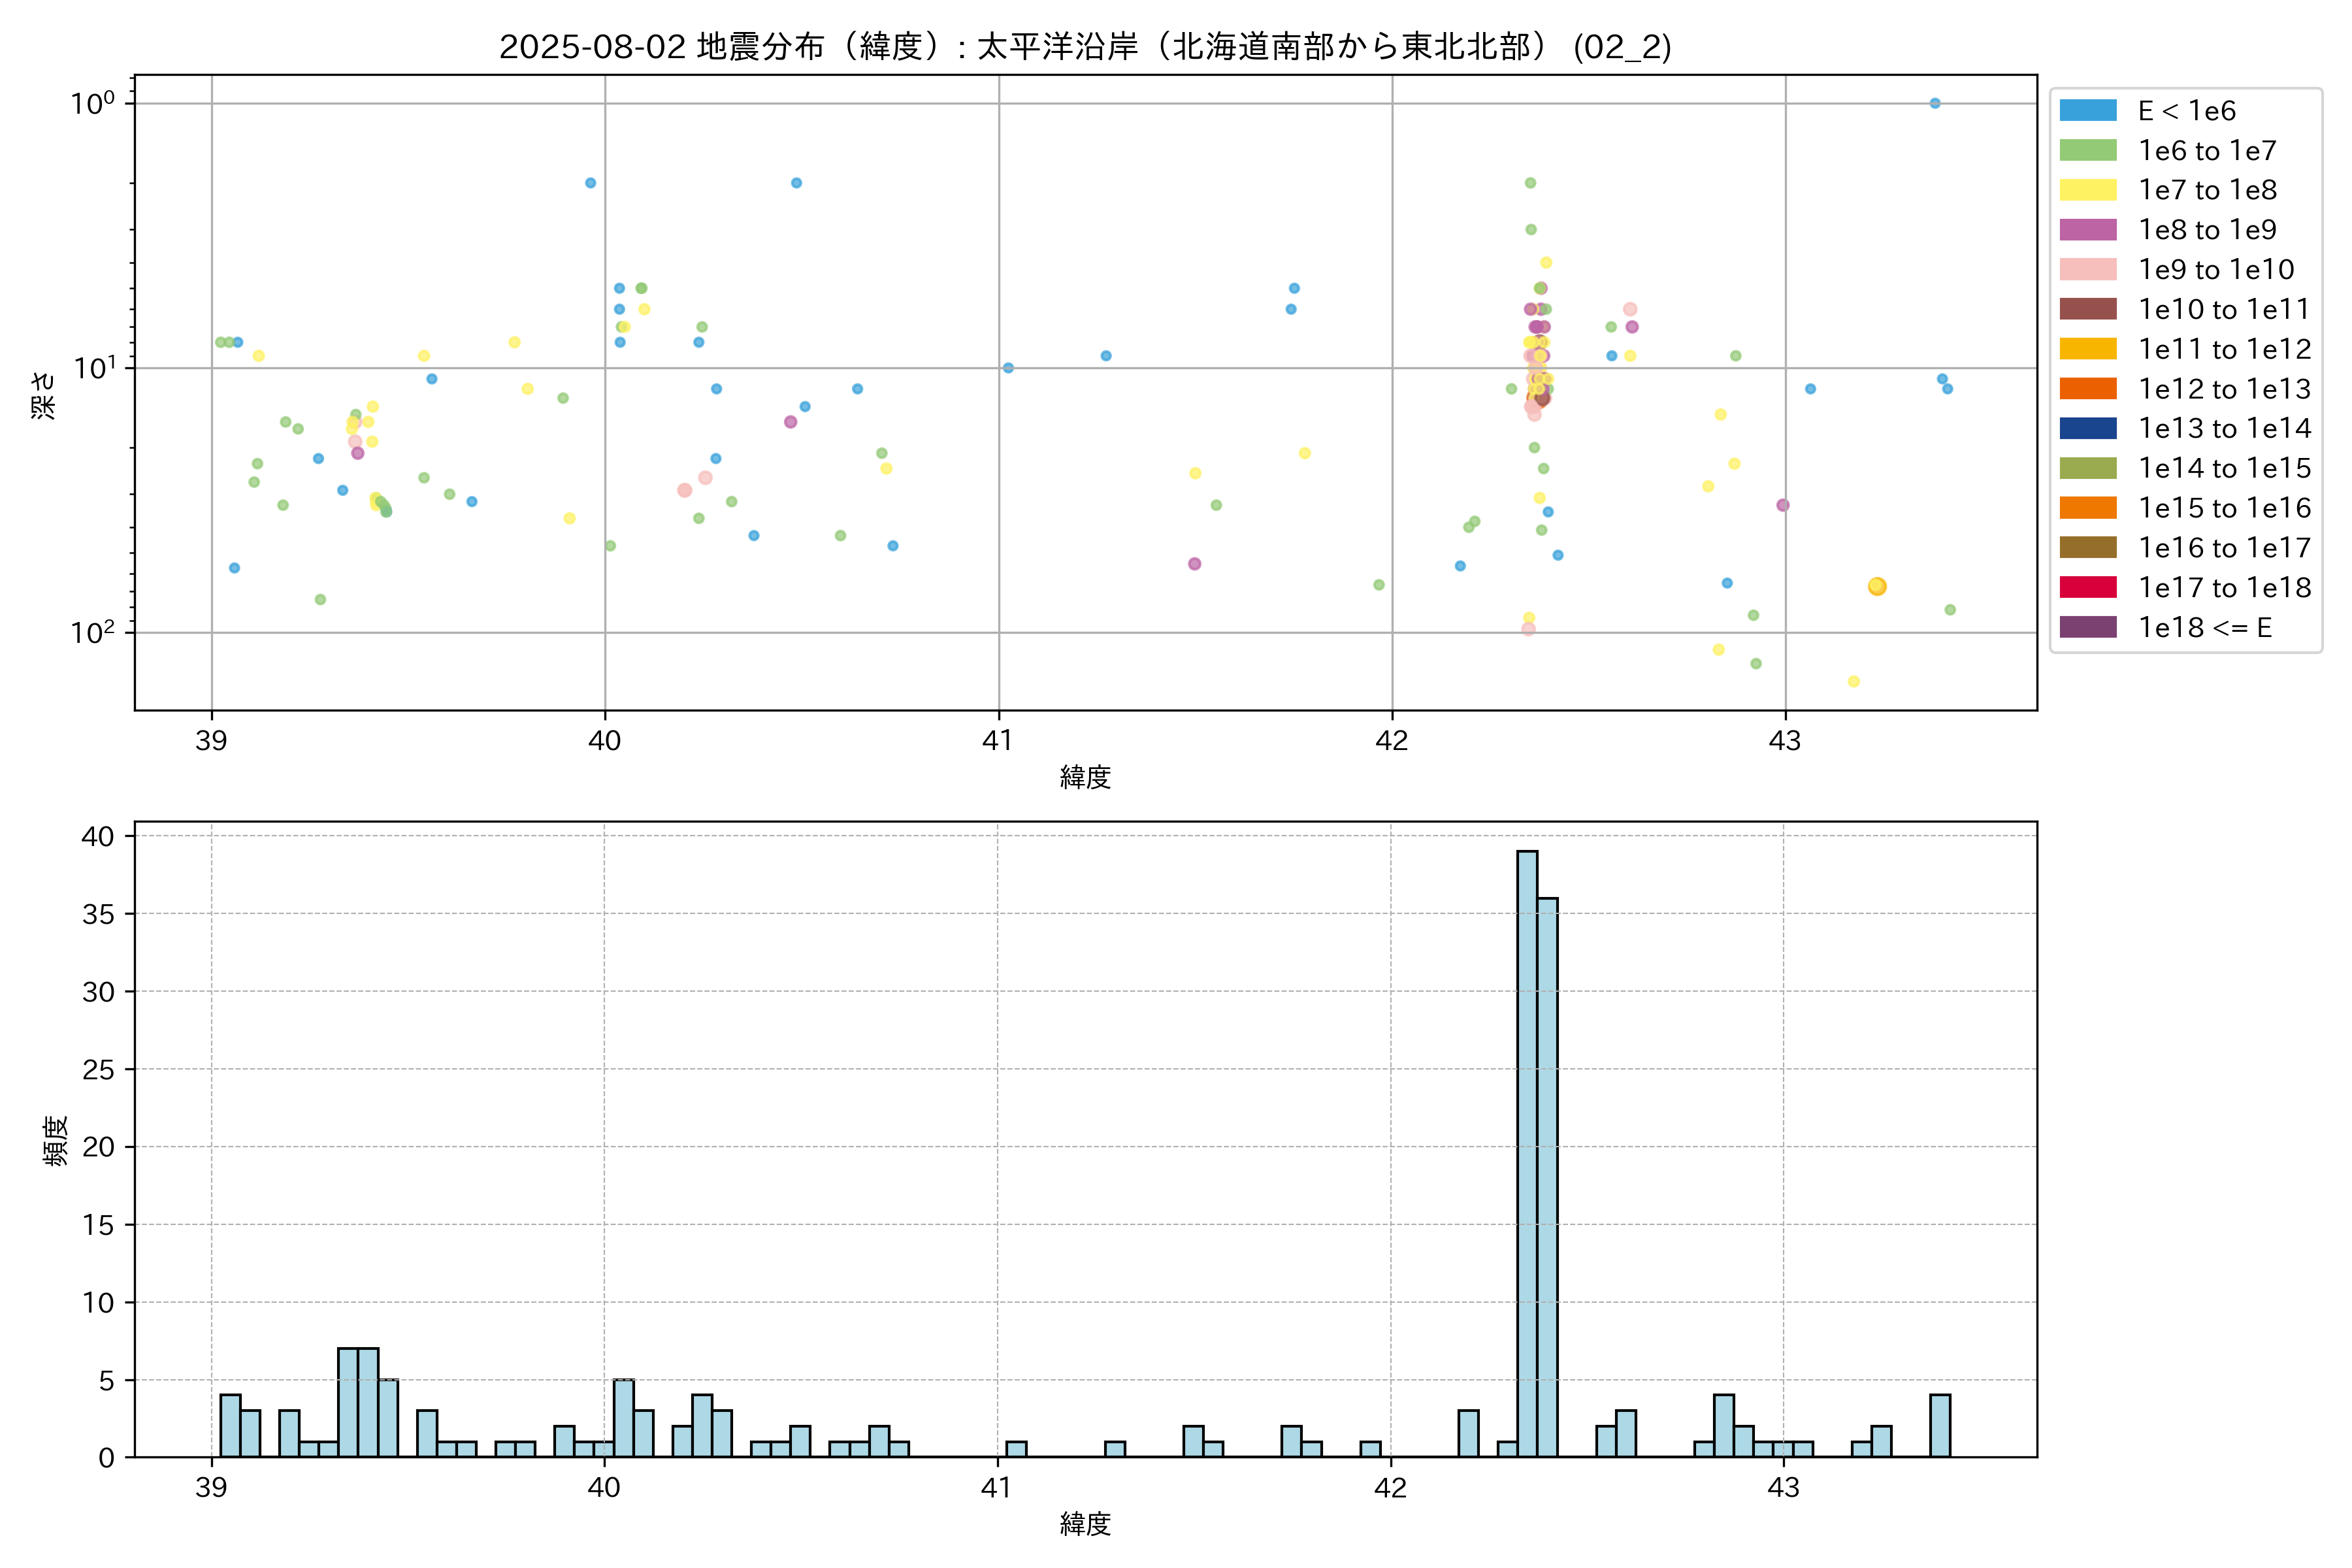The image size is (2352, 1568).
Task: Click the 1e11 to 1e12 legend label
Action: point(2224,349)
